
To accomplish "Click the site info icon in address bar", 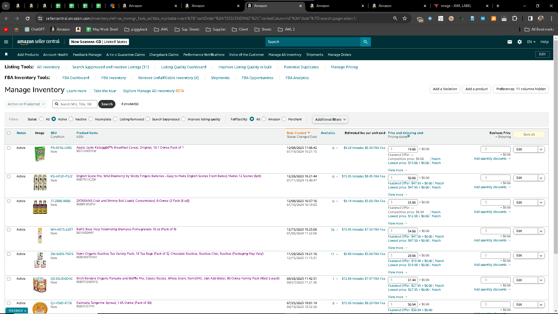I will coord(40,18).
